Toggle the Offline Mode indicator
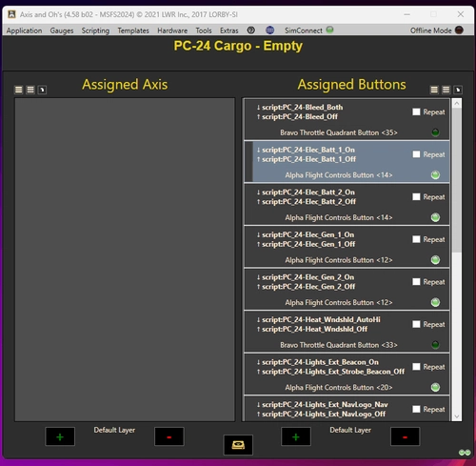This screenshot has width=476, height=466. pos(459,30)
